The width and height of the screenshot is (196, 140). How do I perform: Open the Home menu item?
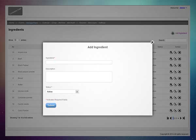point(11,23)
